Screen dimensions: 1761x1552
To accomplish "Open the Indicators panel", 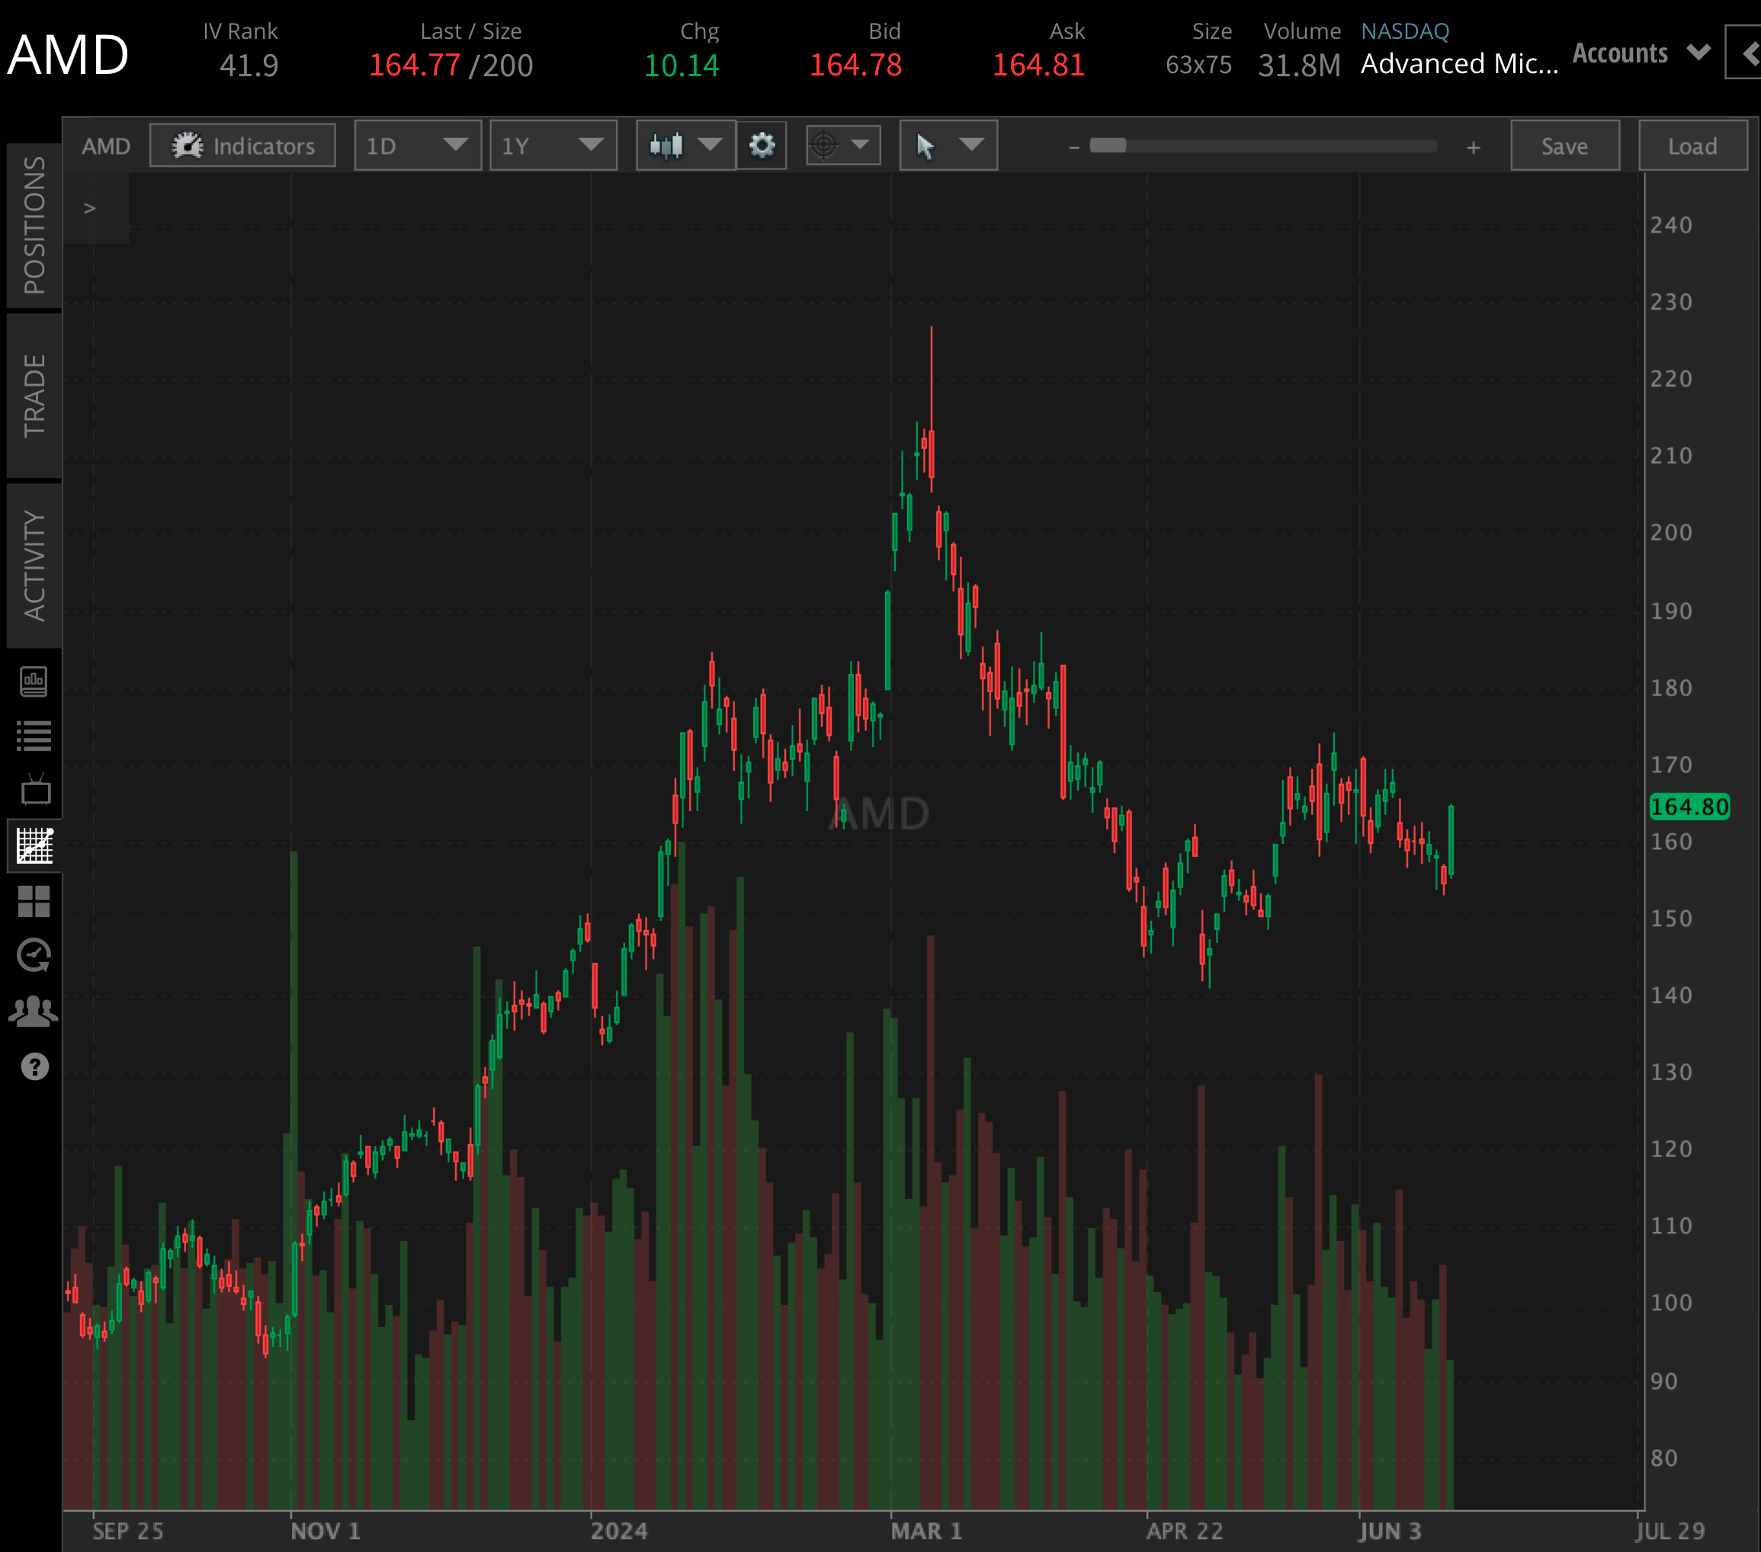I will tap(243, 146).
